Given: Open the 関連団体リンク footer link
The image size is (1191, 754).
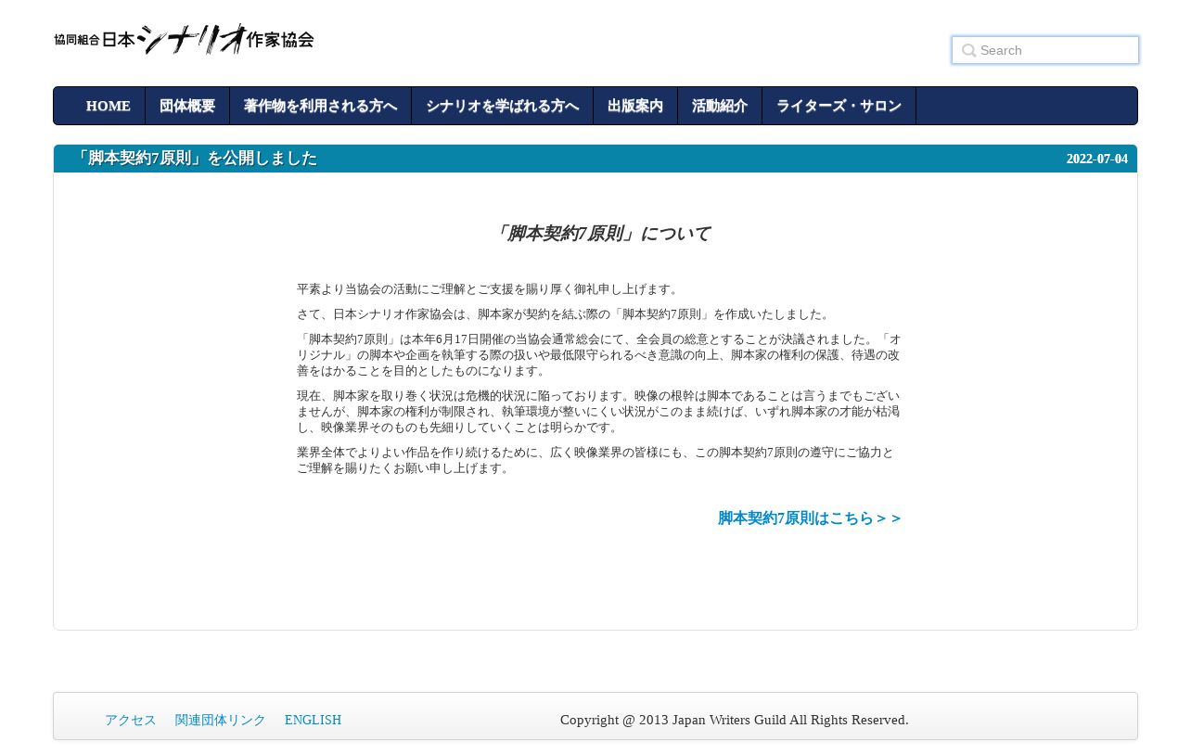Looking at the screenshot, I should [221, 720].
